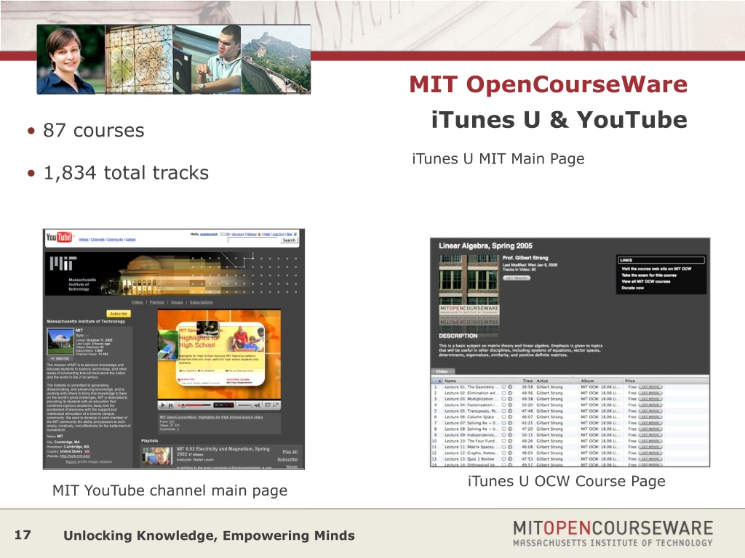Click the YouTube Search button
This screenshot has height=558, width=745.
pyautogui.click(x=289, y=240)
